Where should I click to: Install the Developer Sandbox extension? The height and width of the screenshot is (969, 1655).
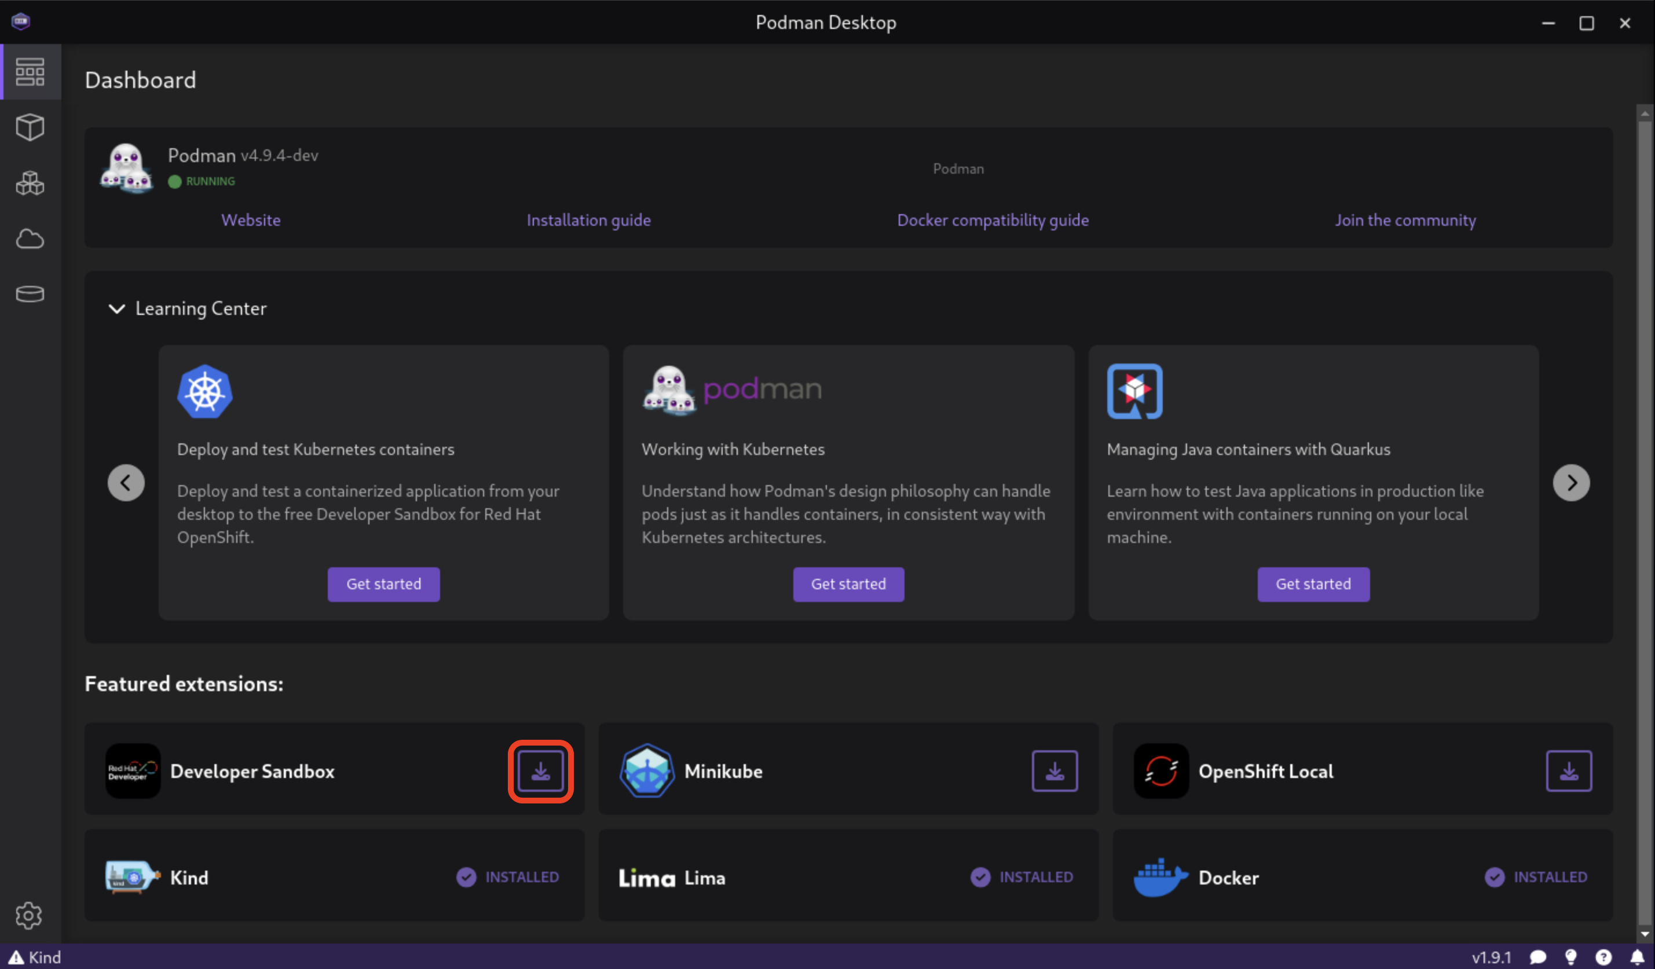540,770
